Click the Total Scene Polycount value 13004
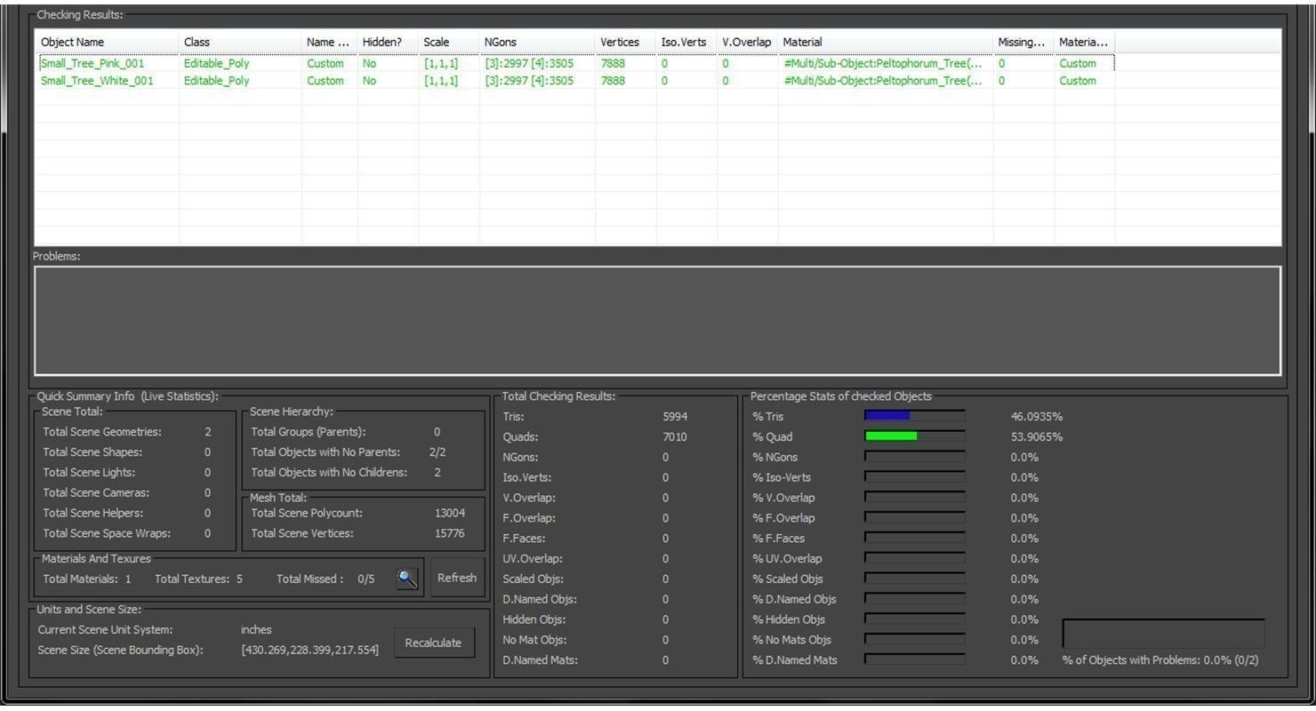 tap(450, 514)
